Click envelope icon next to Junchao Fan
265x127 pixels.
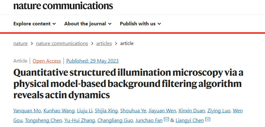click(x=166, y=119)
